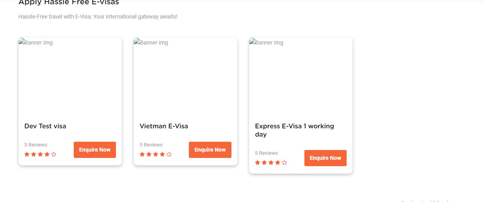Click 5 Reviews under Vietman E-Visa
Screen dimensions: 485x202
tap(151, 145)
